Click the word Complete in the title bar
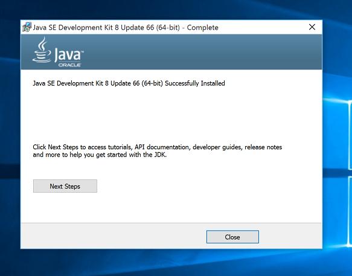The height and width of the screenshot is (276, 352). (202, 27)
